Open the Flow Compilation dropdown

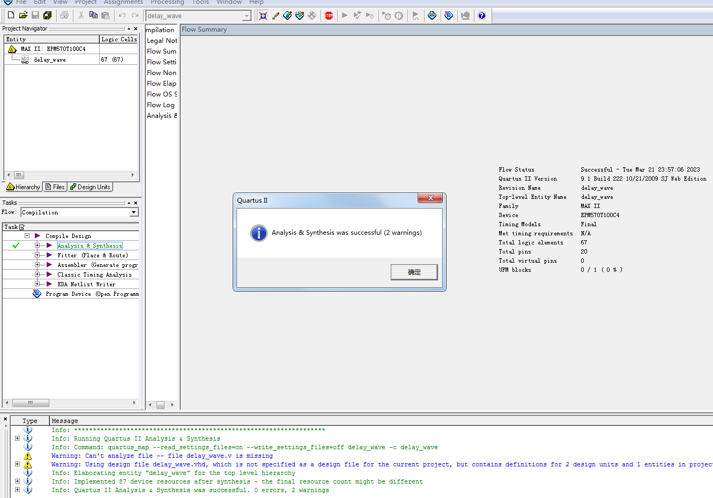134,213
